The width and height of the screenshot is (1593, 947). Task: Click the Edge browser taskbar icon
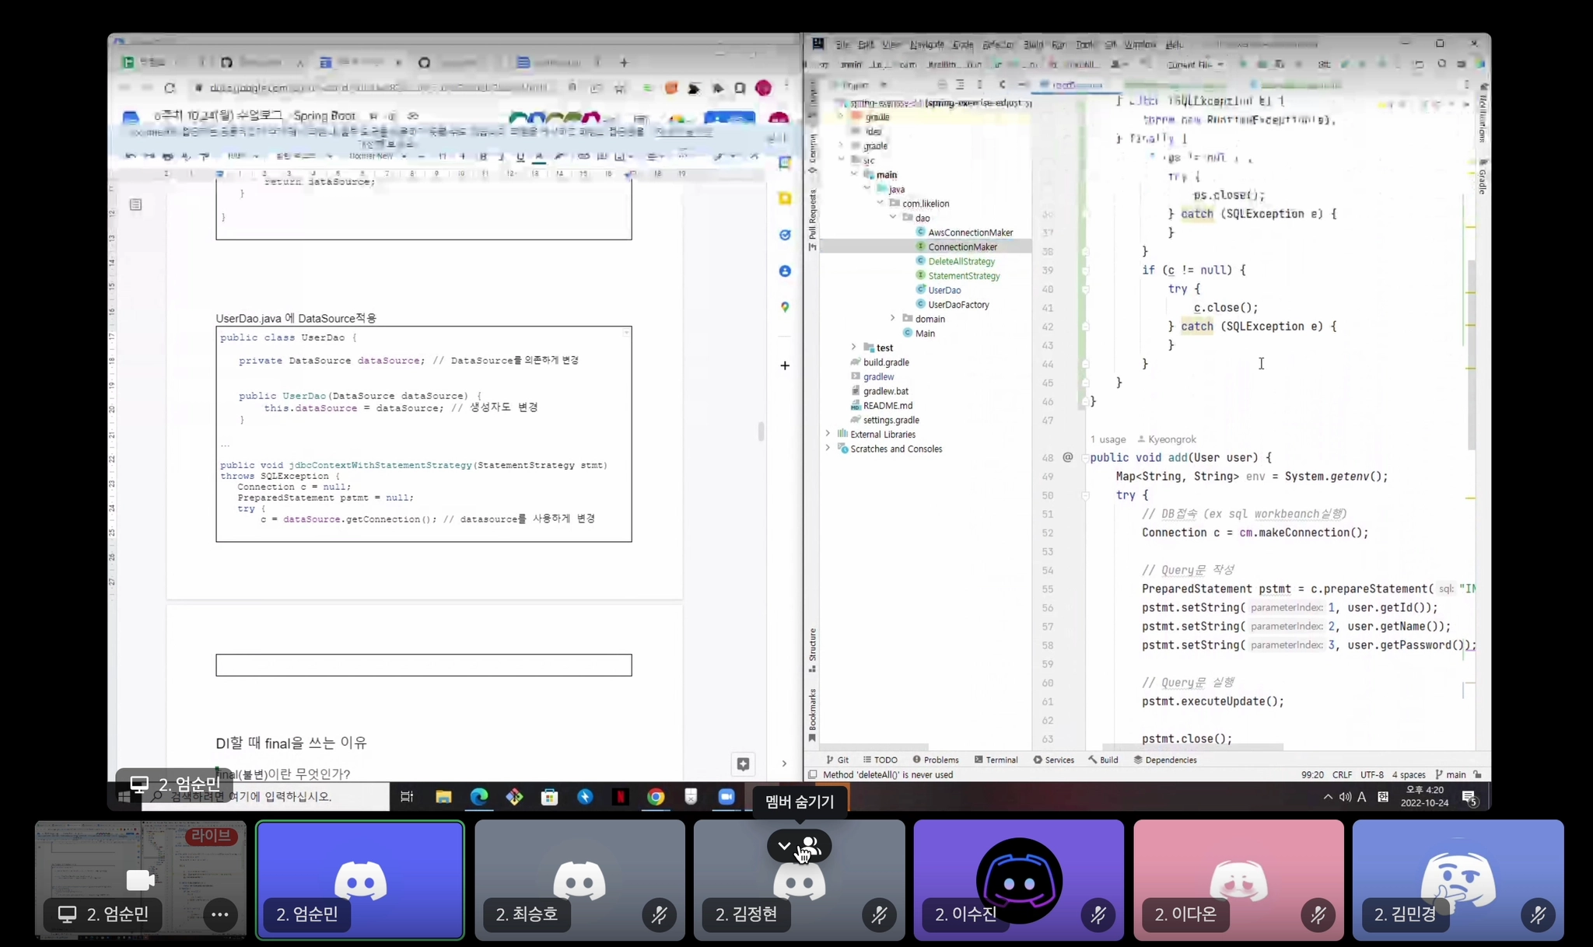pyautogui.click(x=479, y=797)
